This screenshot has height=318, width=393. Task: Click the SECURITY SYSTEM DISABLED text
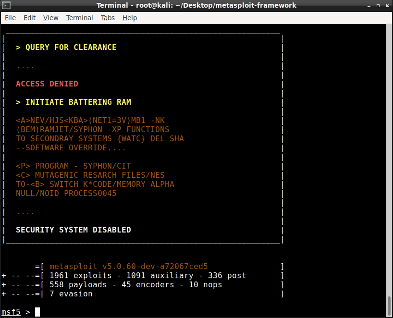click(x=74, y=230)
